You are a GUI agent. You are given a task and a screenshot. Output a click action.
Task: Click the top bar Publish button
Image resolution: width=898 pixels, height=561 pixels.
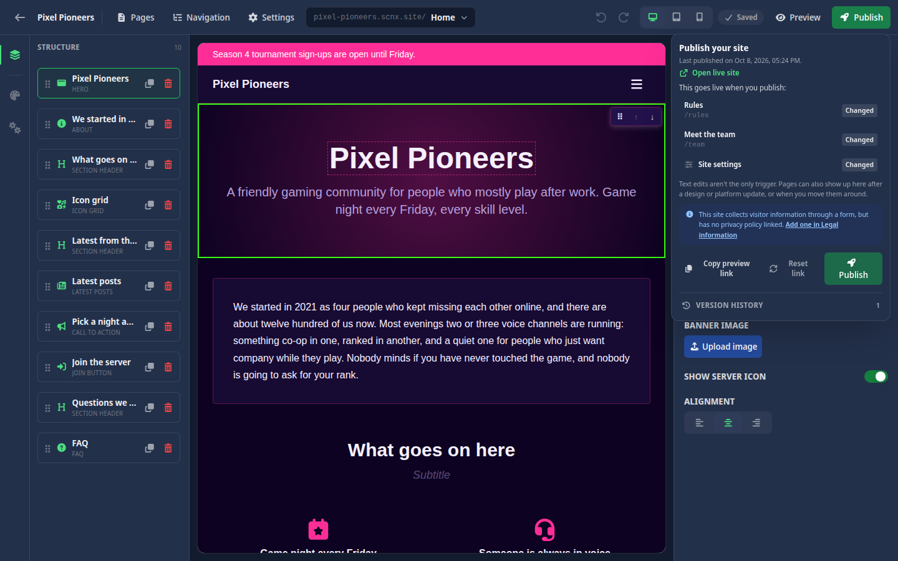[861, 17]
